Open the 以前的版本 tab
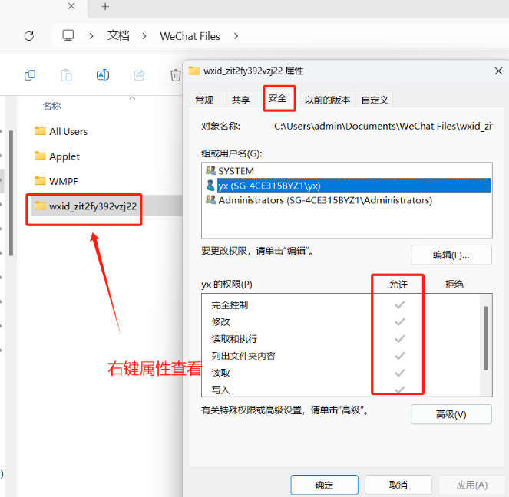 click(x=327, y=100)
